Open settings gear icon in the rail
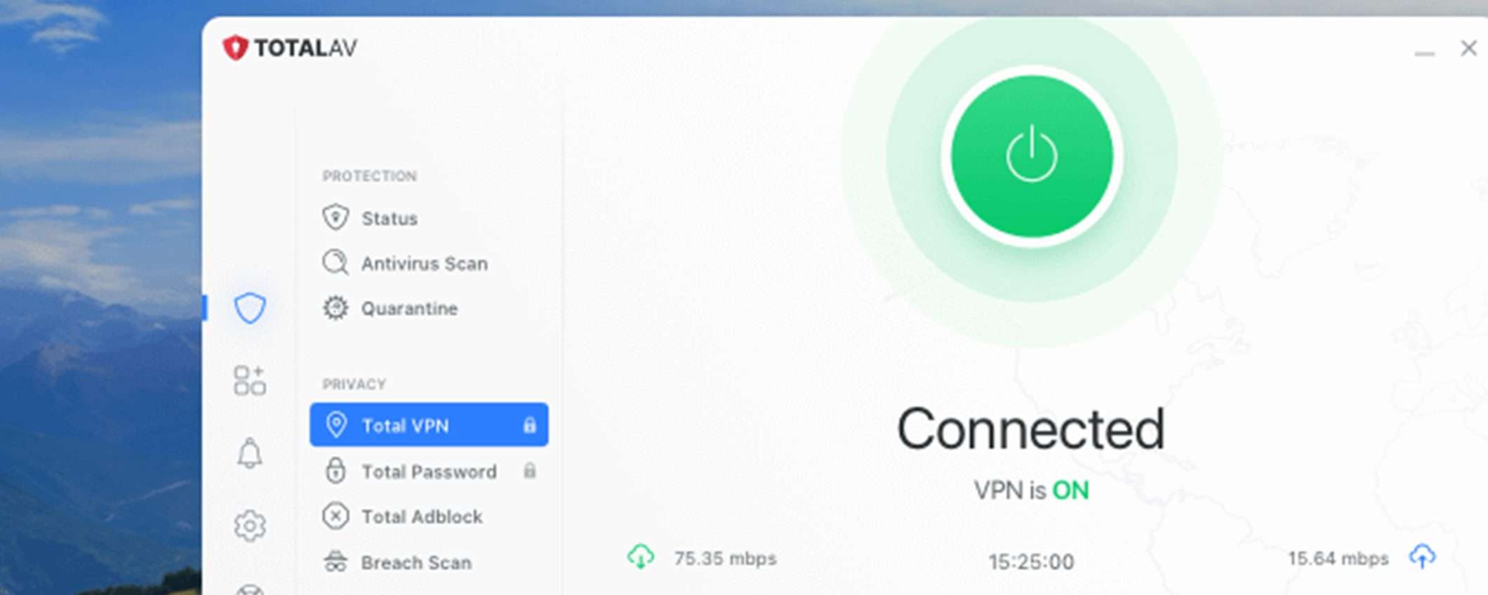The height and width of the screenshot is (595, 1488). pyautogui.click(x=250, y=526)
